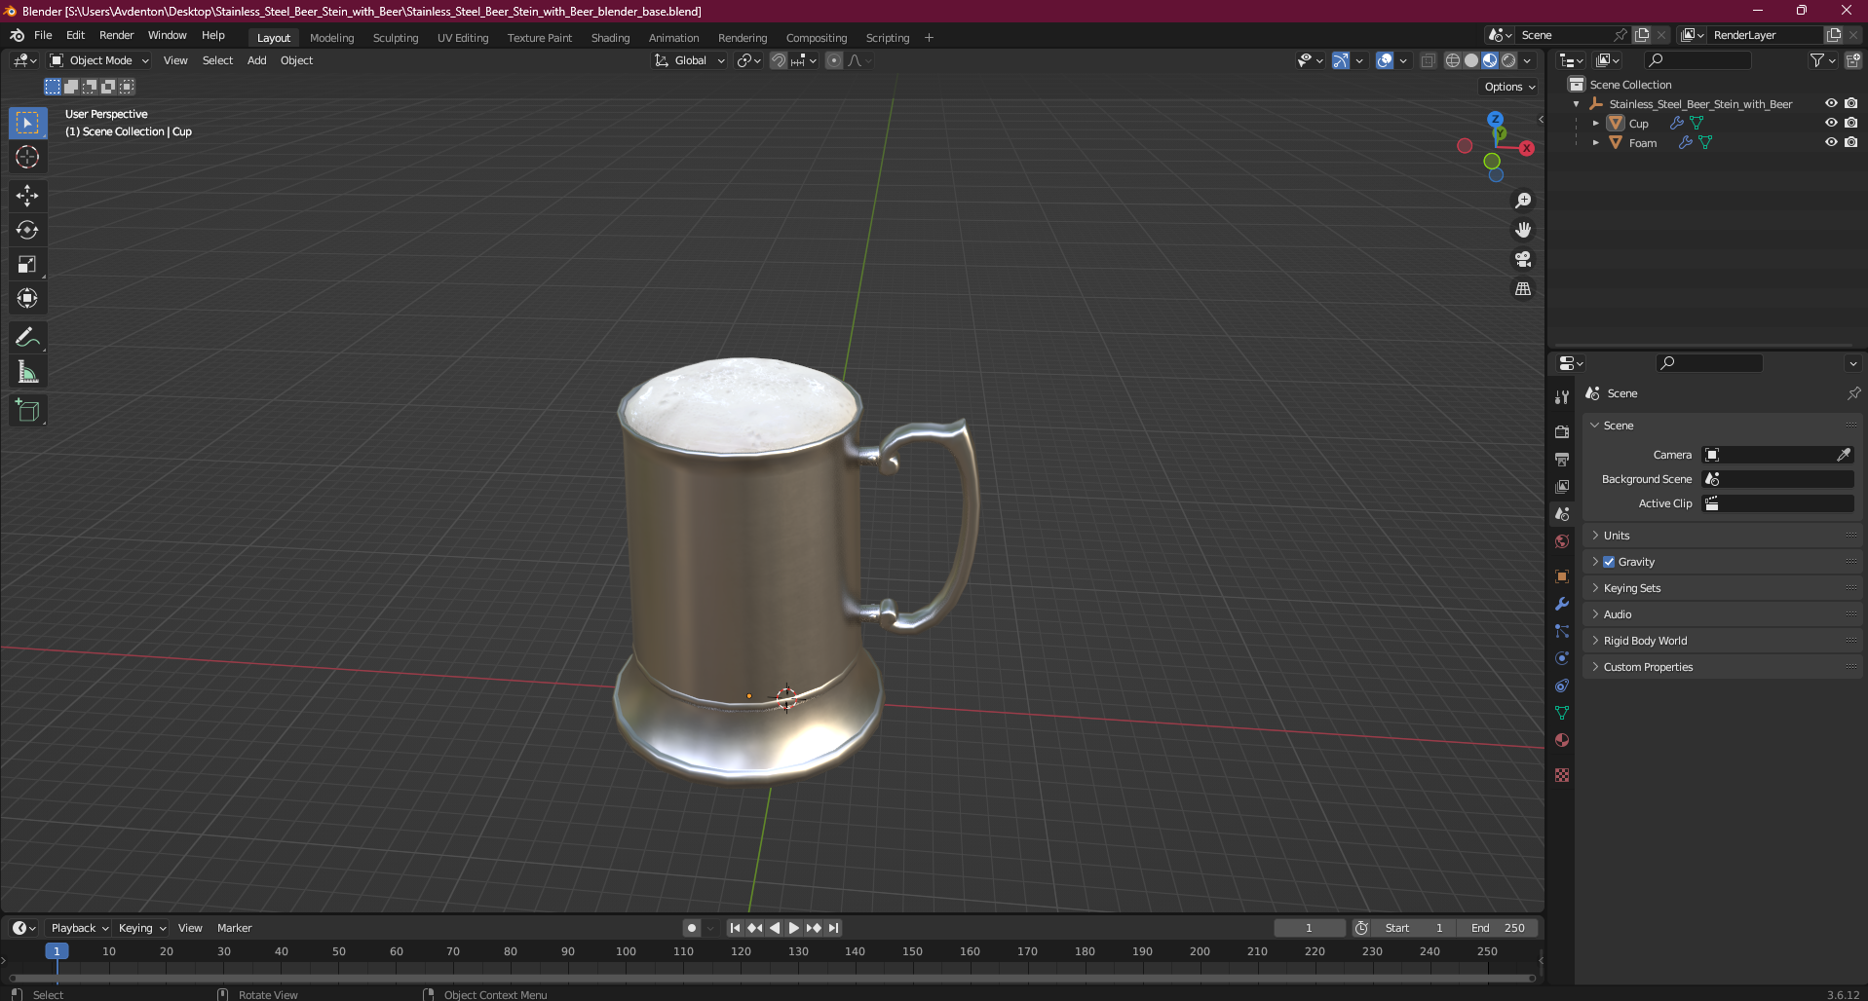Activate the Select Box tool
Image resolution: width=1868 pixels, height=1001 pixels.
pyautogui.click(x=27, y=123)
